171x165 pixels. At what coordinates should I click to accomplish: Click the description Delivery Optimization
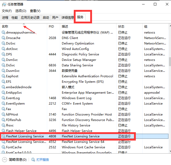point(78,43)
